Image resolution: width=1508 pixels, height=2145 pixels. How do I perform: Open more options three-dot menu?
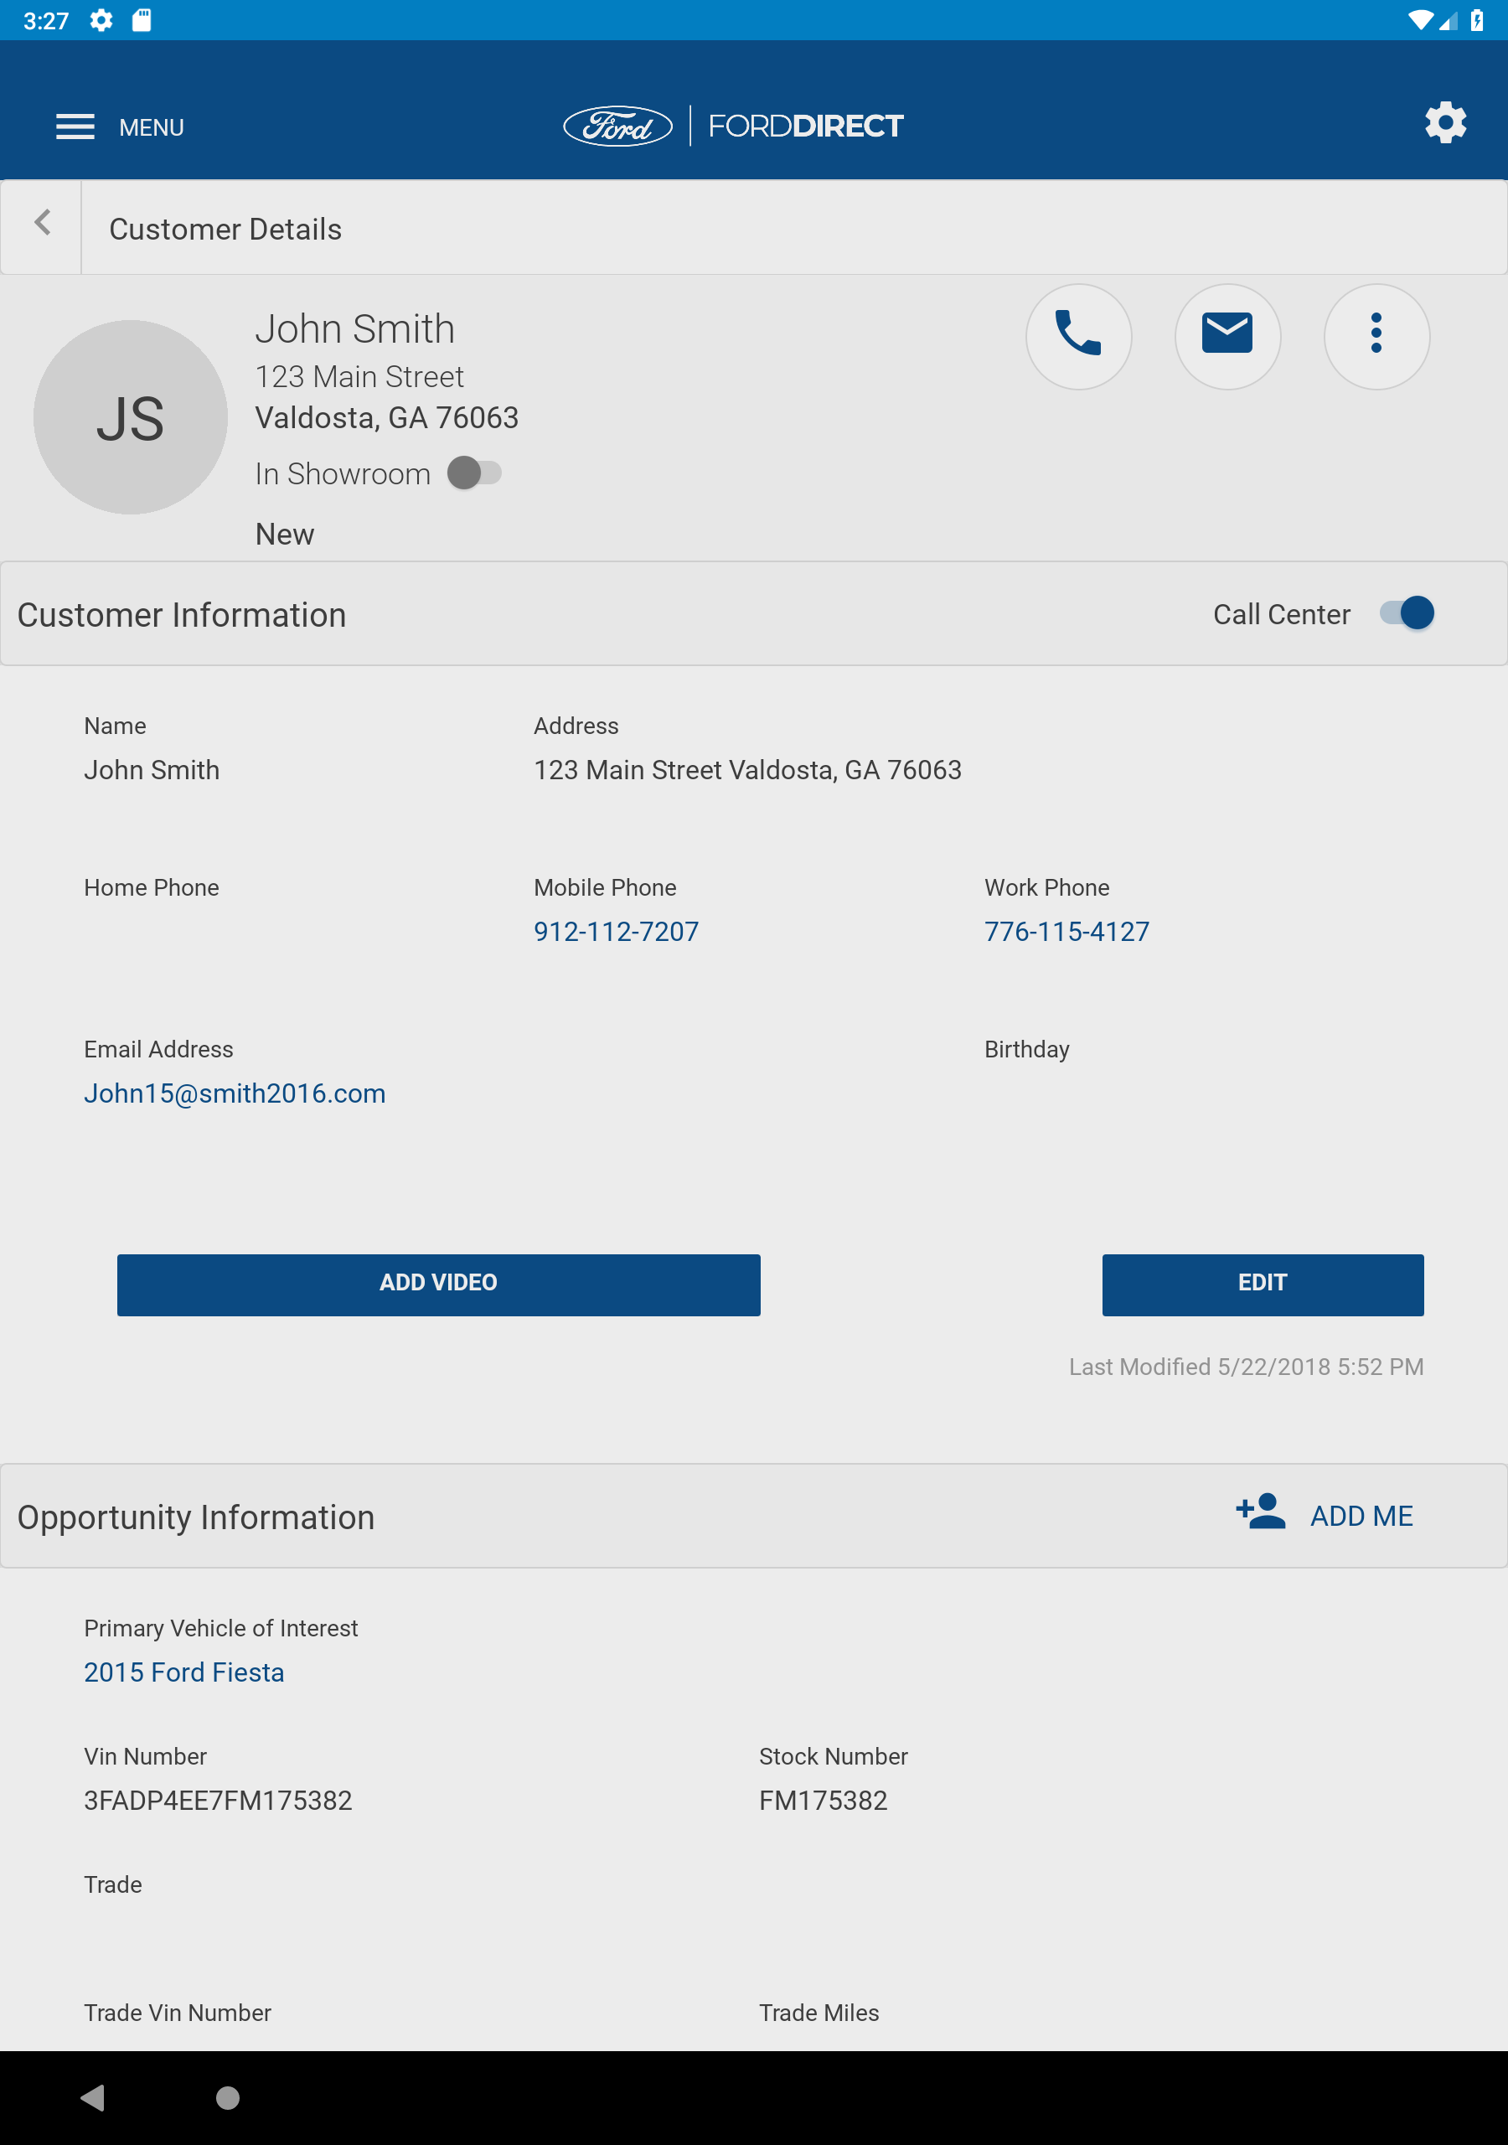[1376, 336]
